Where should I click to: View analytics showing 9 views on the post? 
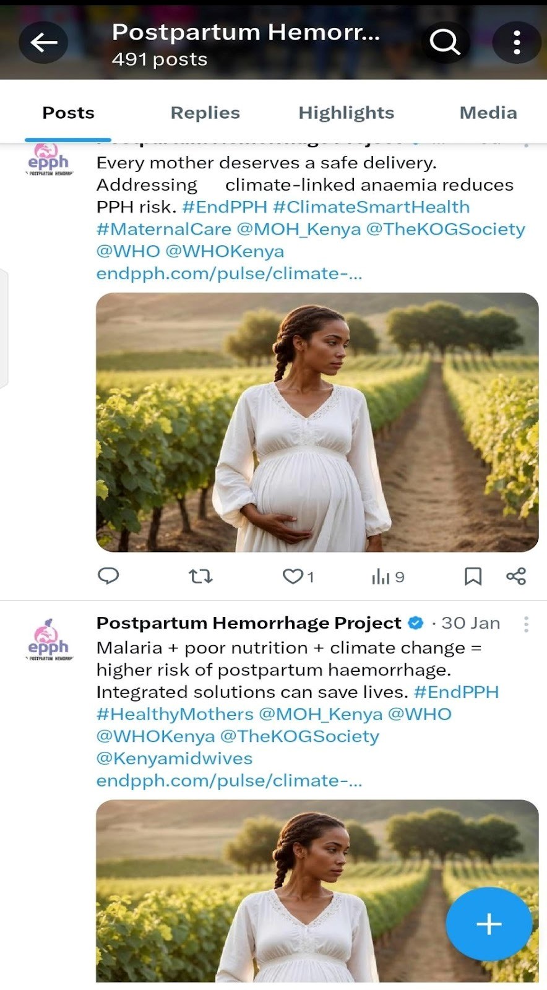click(384, 575)
